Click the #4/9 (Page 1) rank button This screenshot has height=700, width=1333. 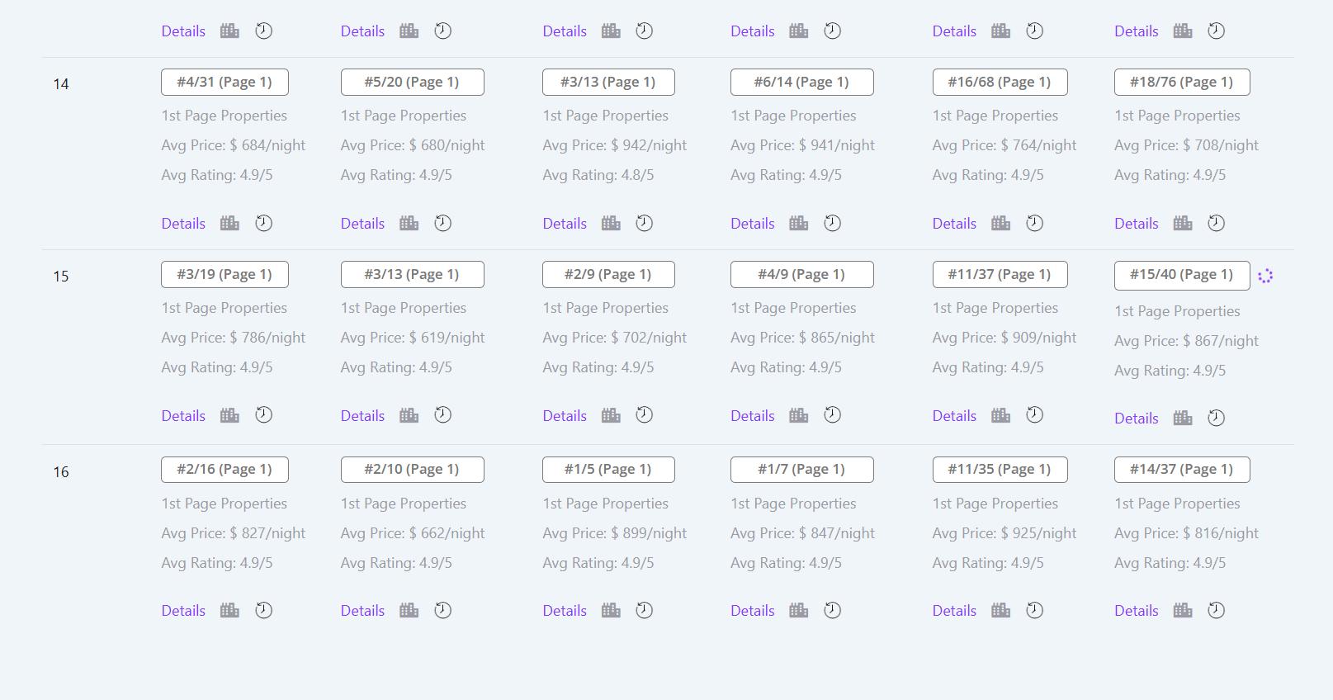[801, 274]
